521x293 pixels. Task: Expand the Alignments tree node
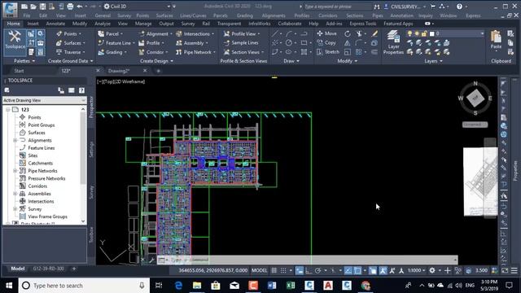[15, 140]
